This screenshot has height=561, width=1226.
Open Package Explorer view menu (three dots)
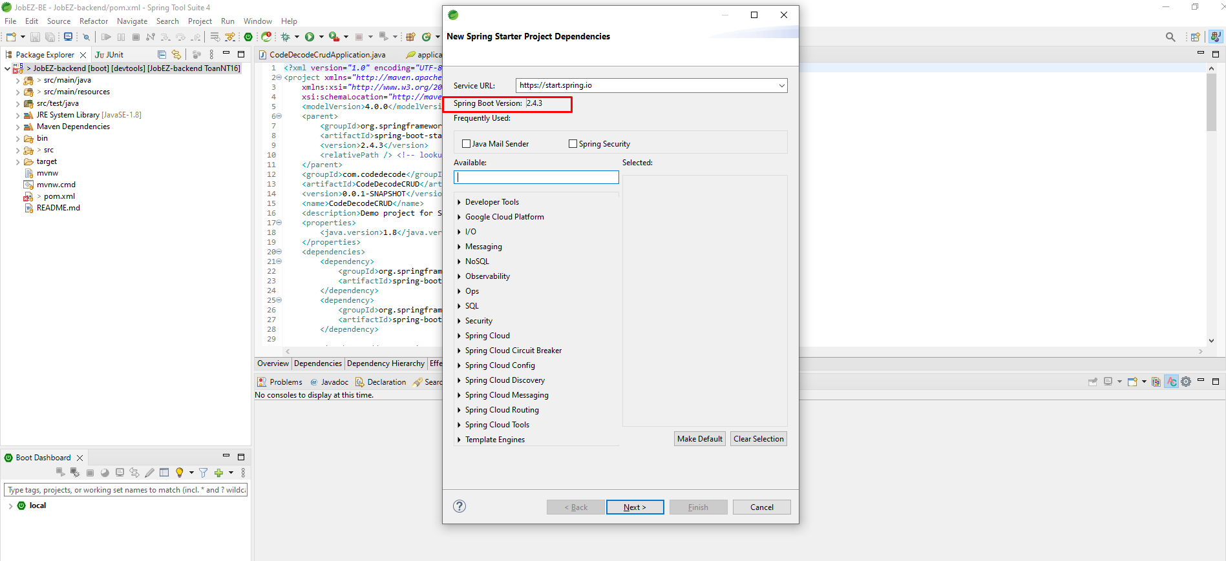211,55
